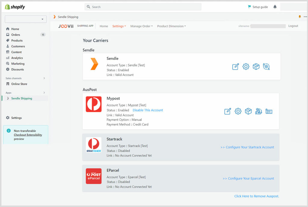The width and height of the screenshot is (308, 207).
Task: Click the Startrack 'Status :: Disabled' text
Action: 118,151
